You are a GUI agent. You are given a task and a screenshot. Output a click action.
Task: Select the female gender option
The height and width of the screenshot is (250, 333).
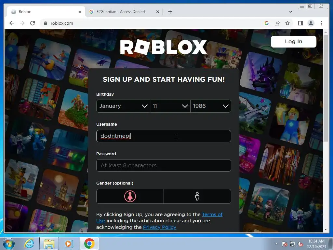point(130,196)
